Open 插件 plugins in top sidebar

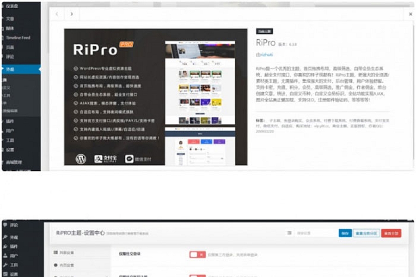pos(10,121)
